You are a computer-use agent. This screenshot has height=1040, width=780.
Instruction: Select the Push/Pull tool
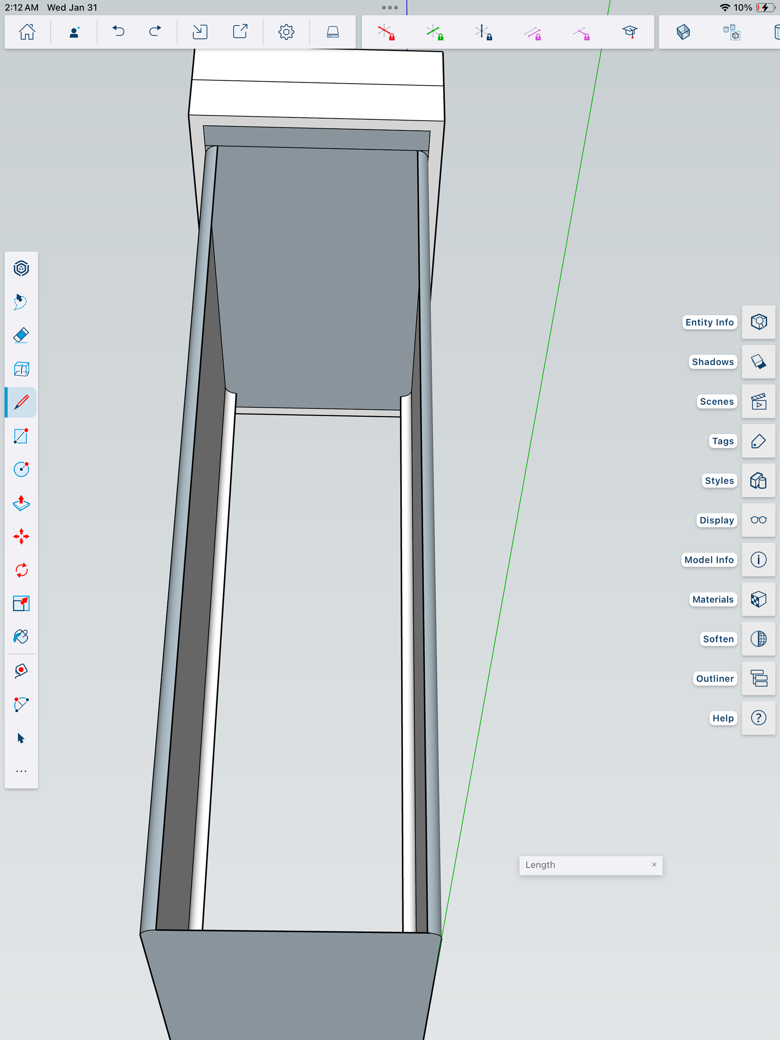21,503
